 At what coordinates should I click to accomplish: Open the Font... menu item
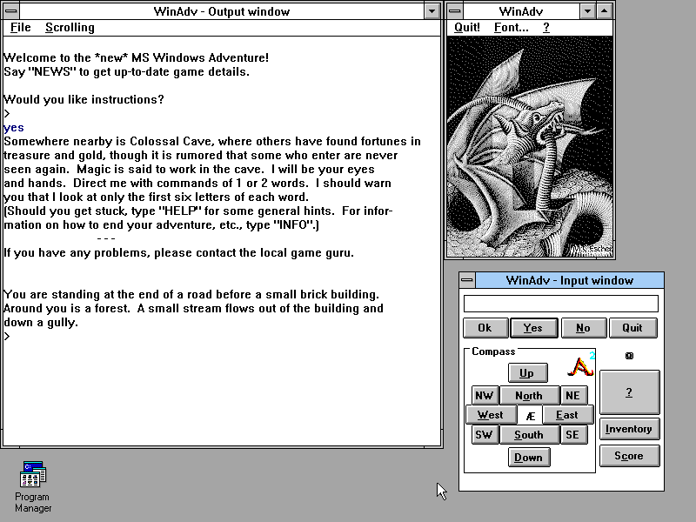511,28
